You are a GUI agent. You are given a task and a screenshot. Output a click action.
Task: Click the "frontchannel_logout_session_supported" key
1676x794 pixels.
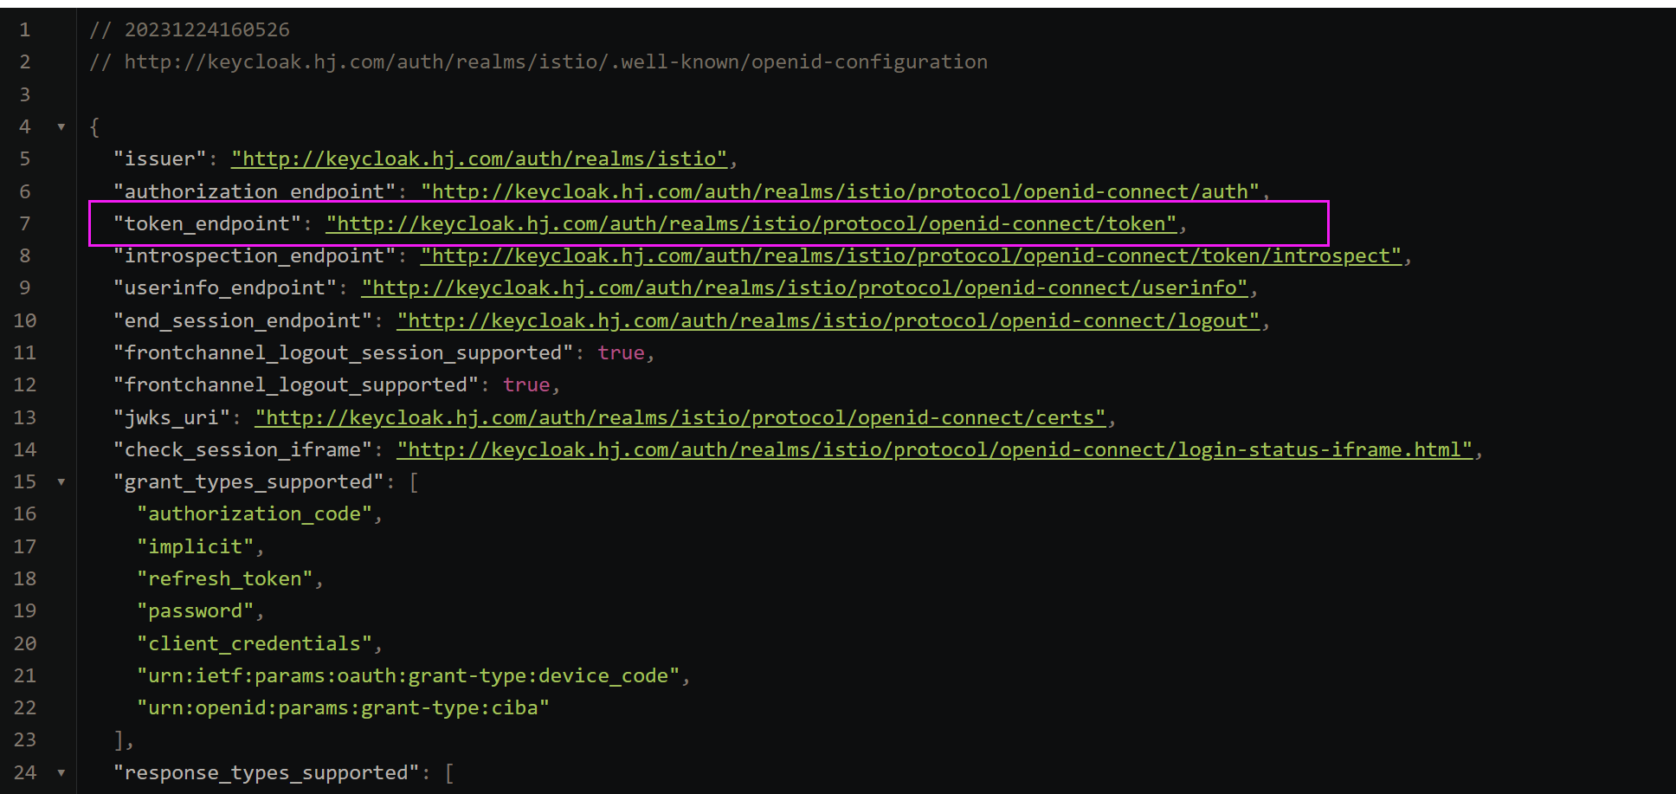(x=344, y=353)
